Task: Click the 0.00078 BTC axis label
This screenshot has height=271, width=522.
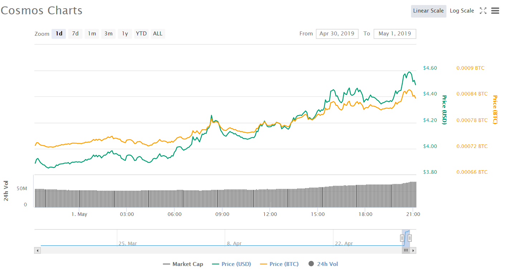Action: [x=472, y=120]
